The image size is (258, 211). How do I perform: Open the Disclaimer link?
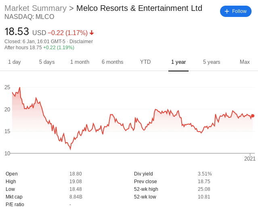[x=81, y=42]
